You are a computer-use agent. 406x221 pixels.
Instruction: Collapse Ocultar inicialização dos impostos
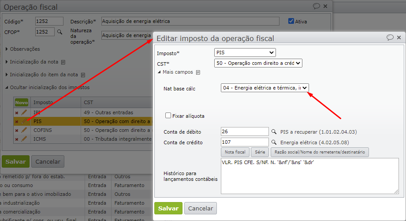pyautogui.click(x=47, y=87)
